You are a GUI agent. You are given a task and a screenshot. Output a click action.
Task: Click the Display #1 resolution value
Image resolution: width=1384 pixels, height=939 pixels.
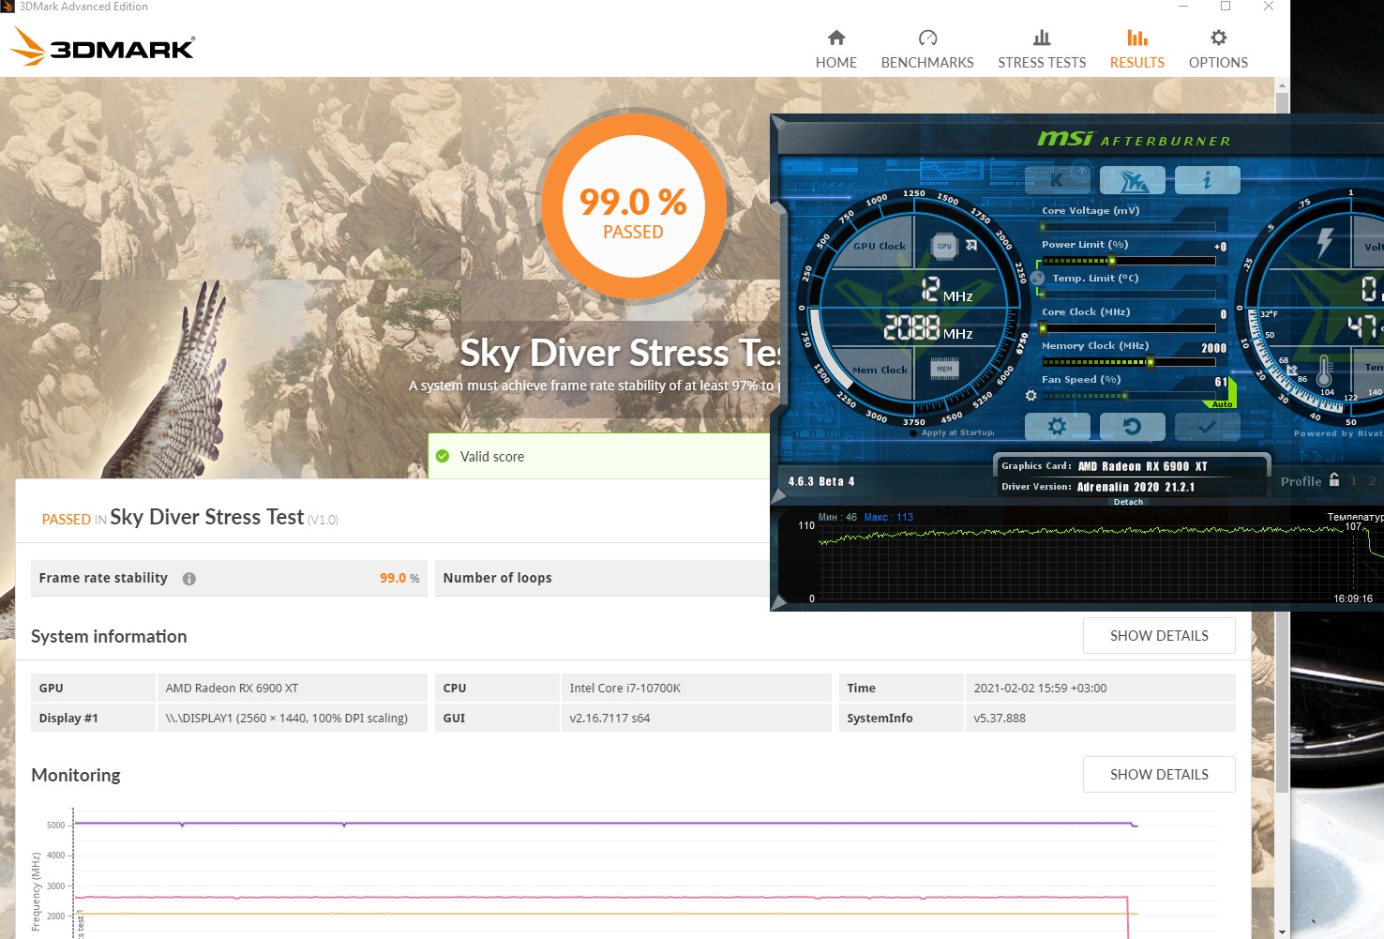coord(287,719)
